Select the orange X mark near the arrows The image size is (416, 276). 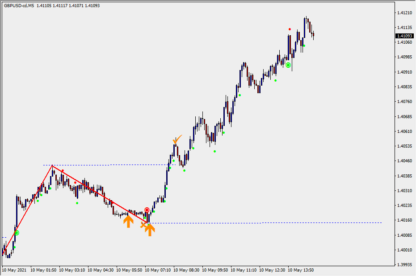point(143,225)
